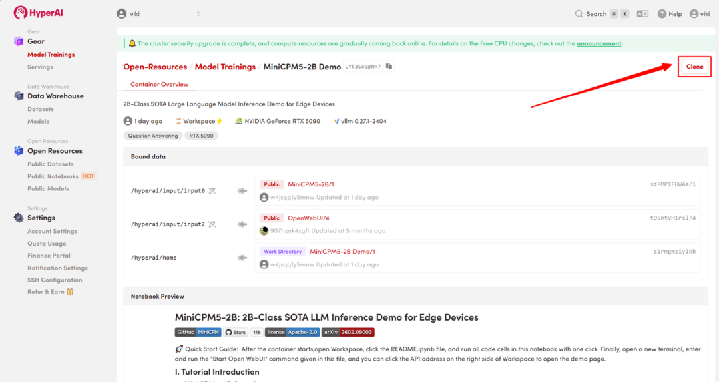Click Model Trainings breadcrumb
This screenshot has height=382, width=719.
pyautogui.click(x=225, y=67)
